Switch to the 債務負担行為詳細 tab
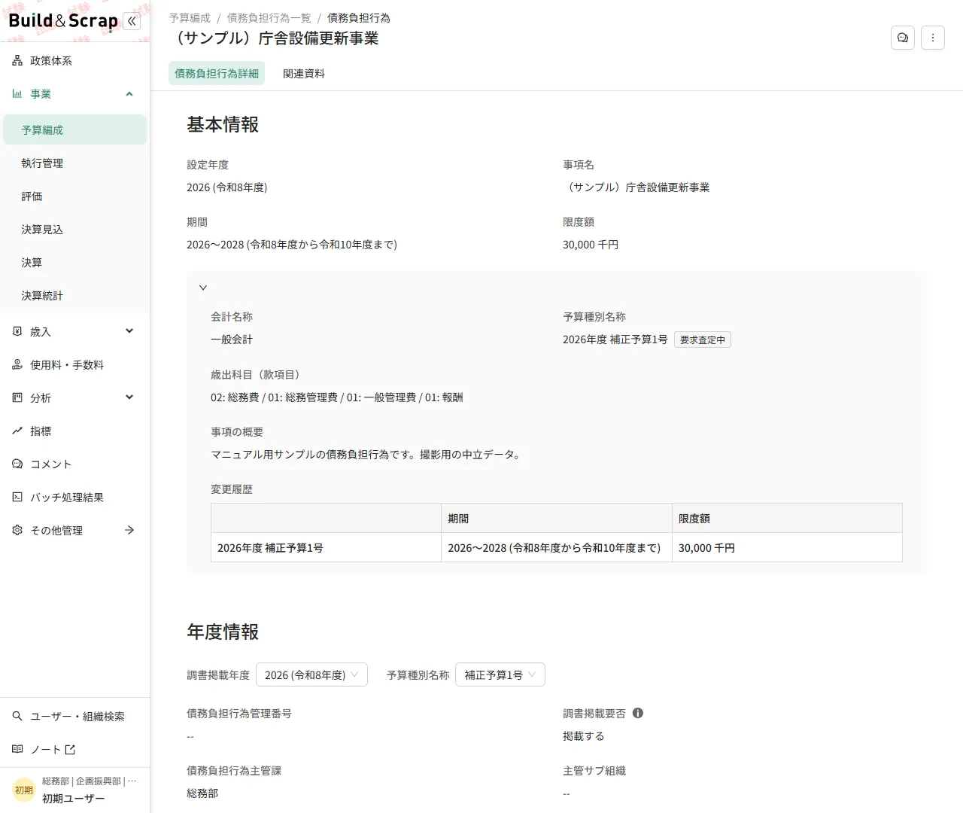Screen dimensions: 963x813 click(x=217, y=73)
